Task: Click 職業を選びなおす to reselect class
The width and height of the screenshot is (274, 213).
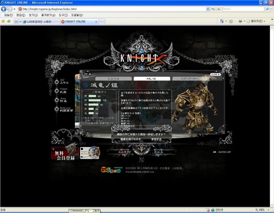Action: tap(131, 139)
